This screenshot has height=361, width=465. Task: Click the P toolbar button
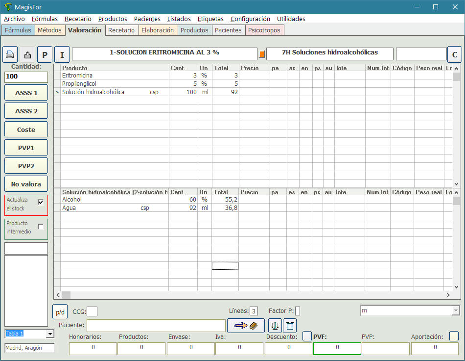click(45, 54)
